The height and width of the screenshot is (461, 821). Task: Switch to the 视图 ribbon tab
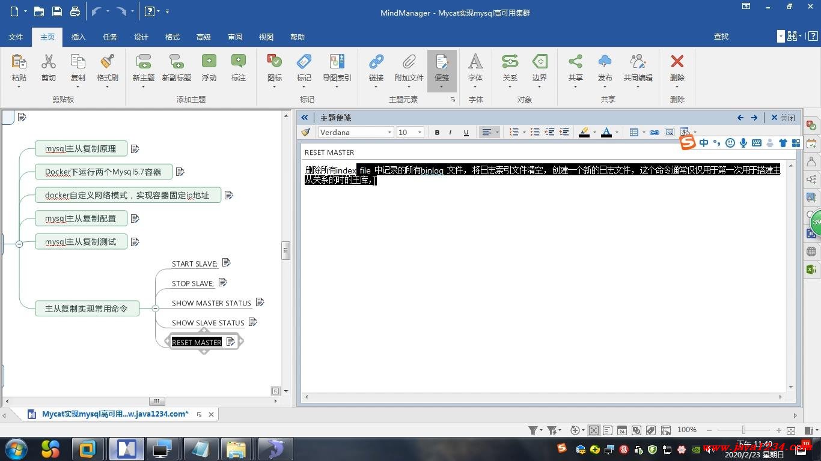point(266,37)
